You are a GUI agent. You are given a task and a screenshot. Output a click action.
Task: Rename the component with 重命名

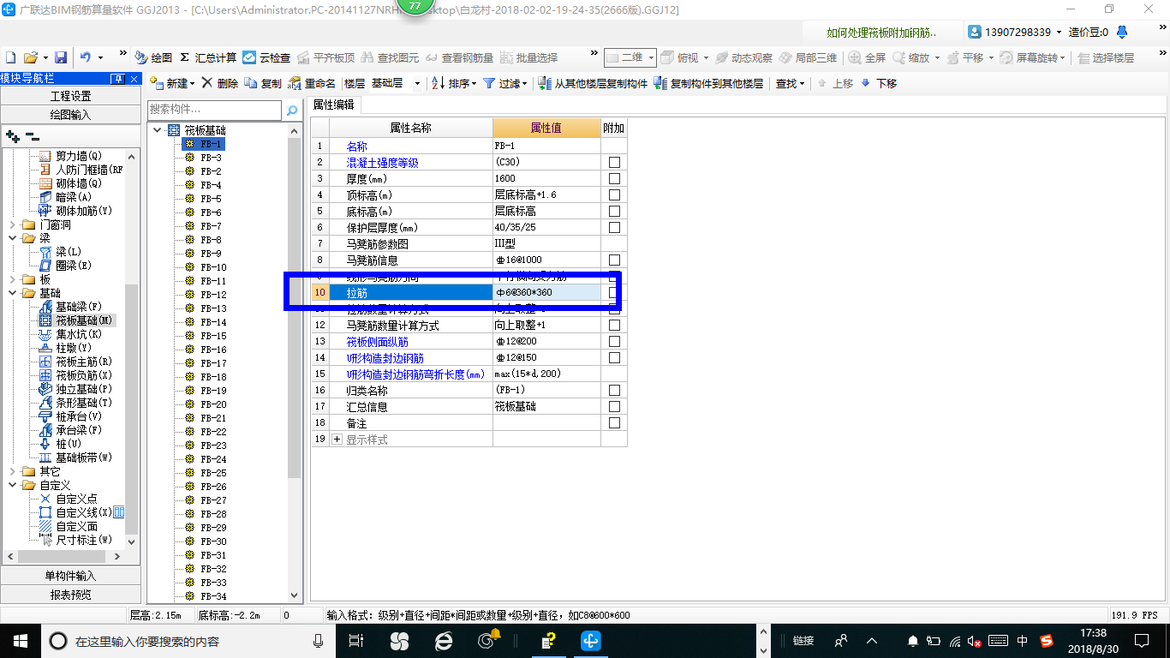click(x=313, y=83)
